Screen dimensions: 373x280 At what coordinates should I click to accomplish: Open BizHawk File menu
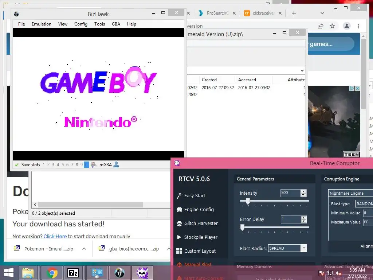point(21,24)
